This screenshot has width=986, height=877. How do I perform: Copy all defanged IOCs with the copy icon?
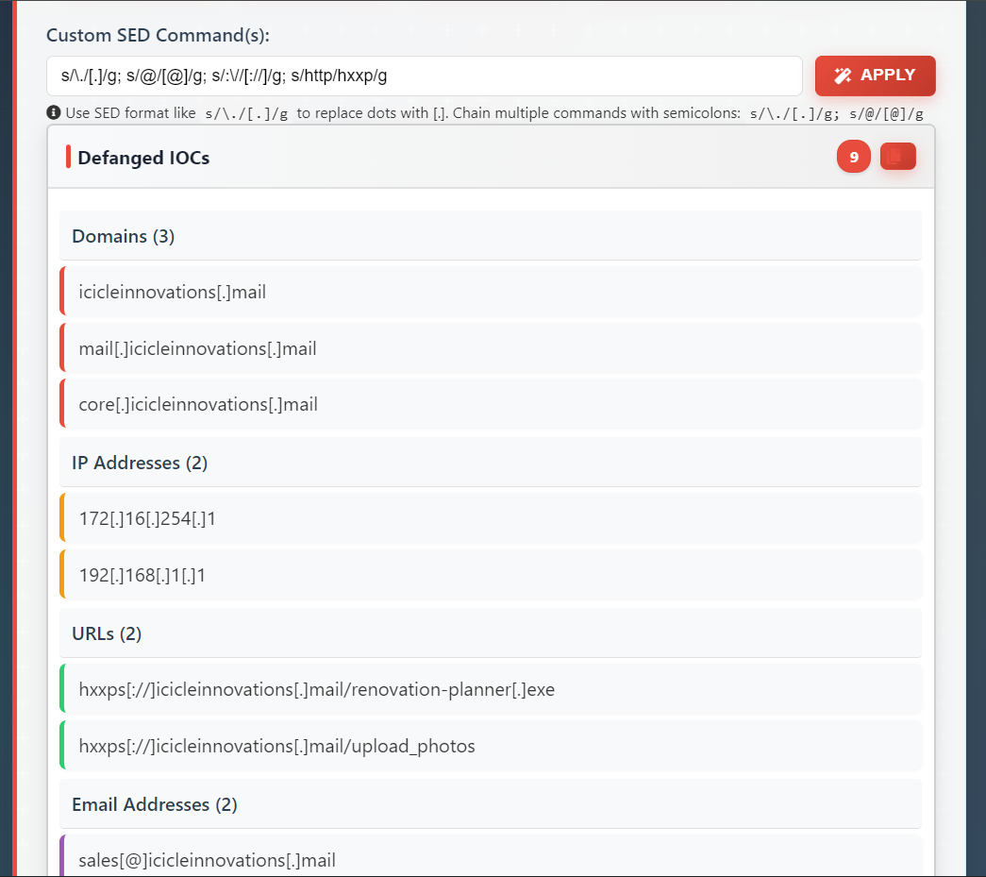point(897,157)
